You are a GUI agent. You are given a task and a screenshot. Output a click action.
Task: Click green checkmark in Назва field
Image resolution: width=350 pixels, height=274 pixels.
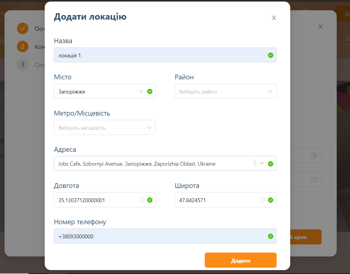(x=270, y=55)
